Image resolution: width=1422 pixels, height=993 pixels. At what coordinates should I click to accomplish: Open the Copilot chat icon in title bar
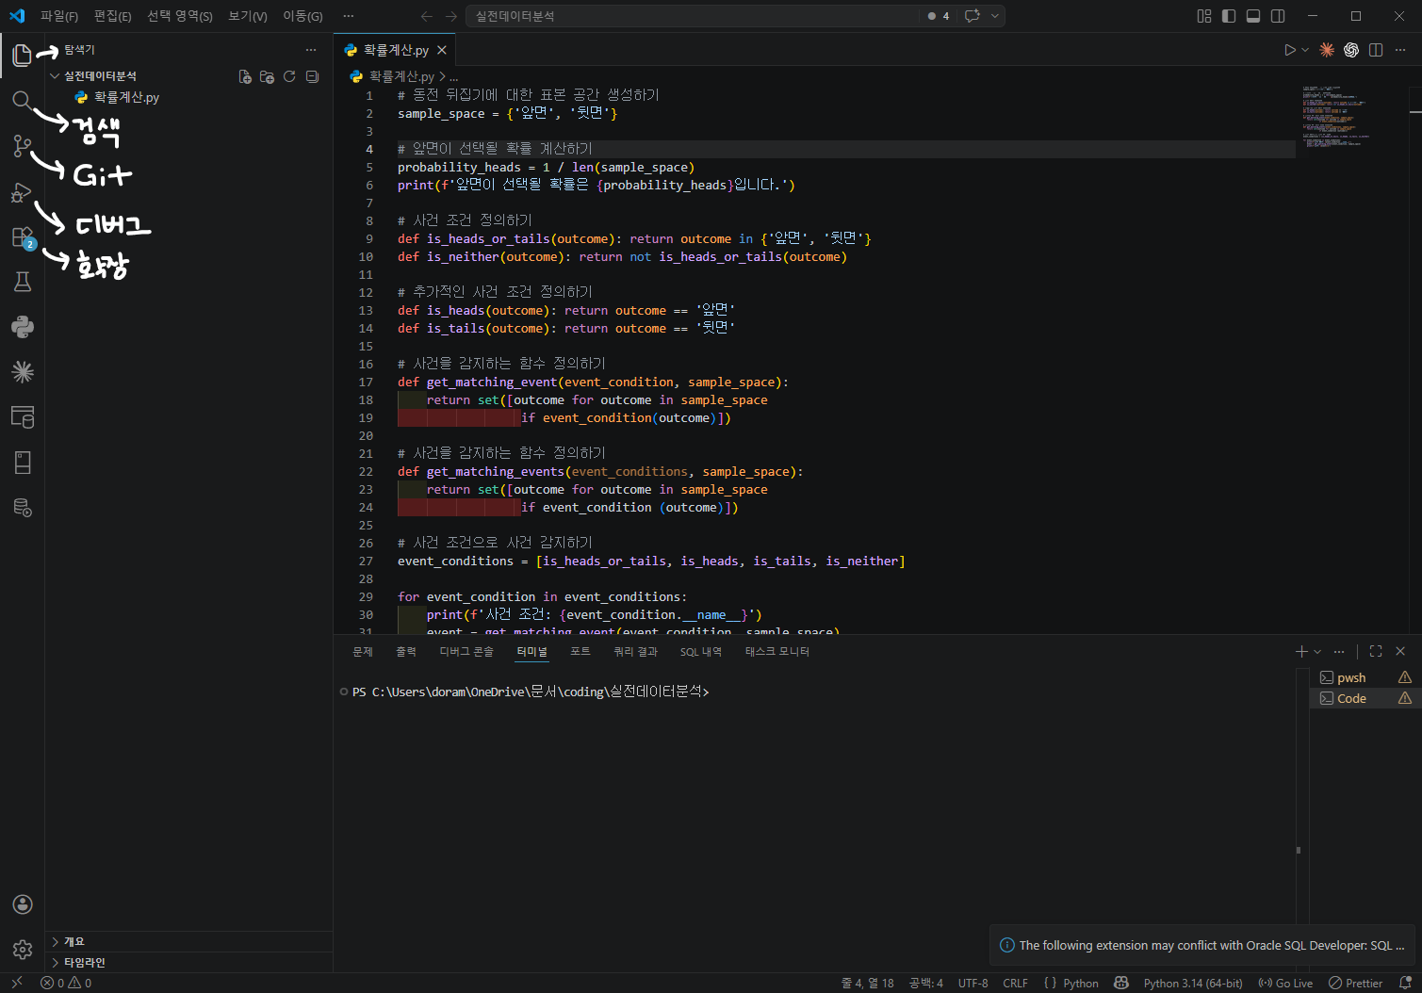point(973,16)
